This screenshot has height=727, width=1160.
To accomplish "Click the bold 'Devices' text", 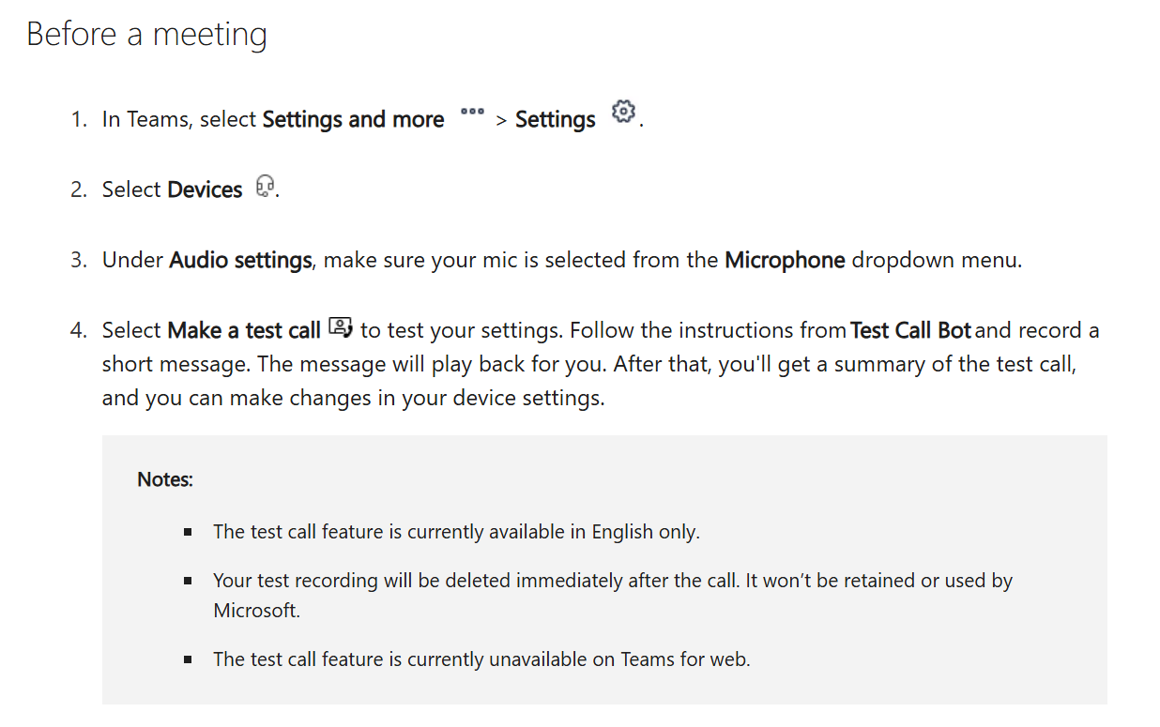I will point(205,189).
